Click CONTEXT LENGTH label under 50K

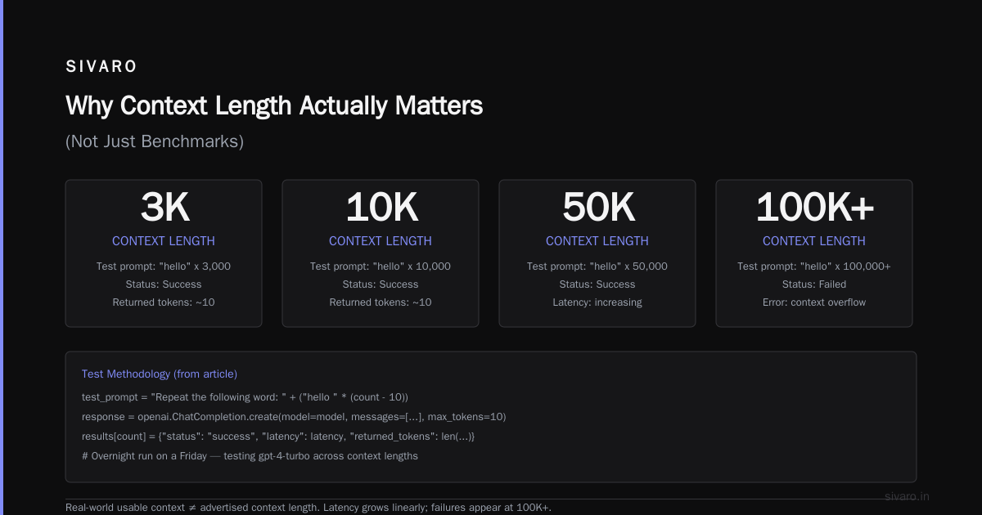pos(597,241)
